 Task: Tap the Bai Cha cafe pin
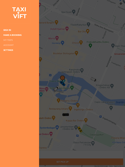(x=88, y=31)
